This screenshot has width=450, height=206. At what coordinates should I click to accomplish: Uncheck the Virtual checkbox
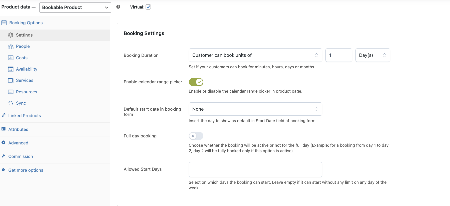[148, 7]
